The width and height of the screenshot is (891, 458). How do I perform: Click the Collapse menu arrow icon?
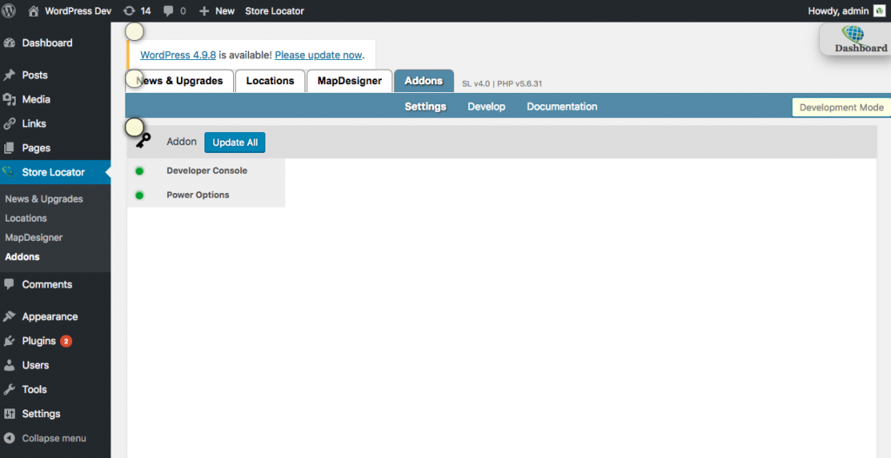click(x=10, y=438)
